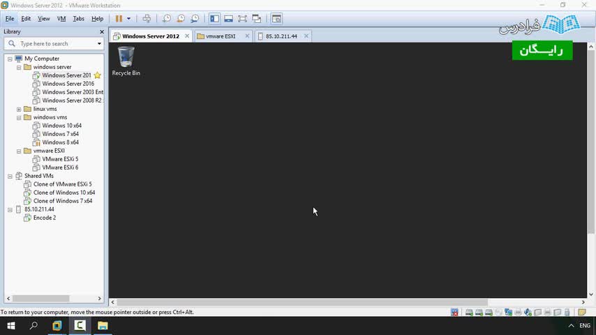Switch to the Windows Server 2012 tab

(x=151, y=36)
